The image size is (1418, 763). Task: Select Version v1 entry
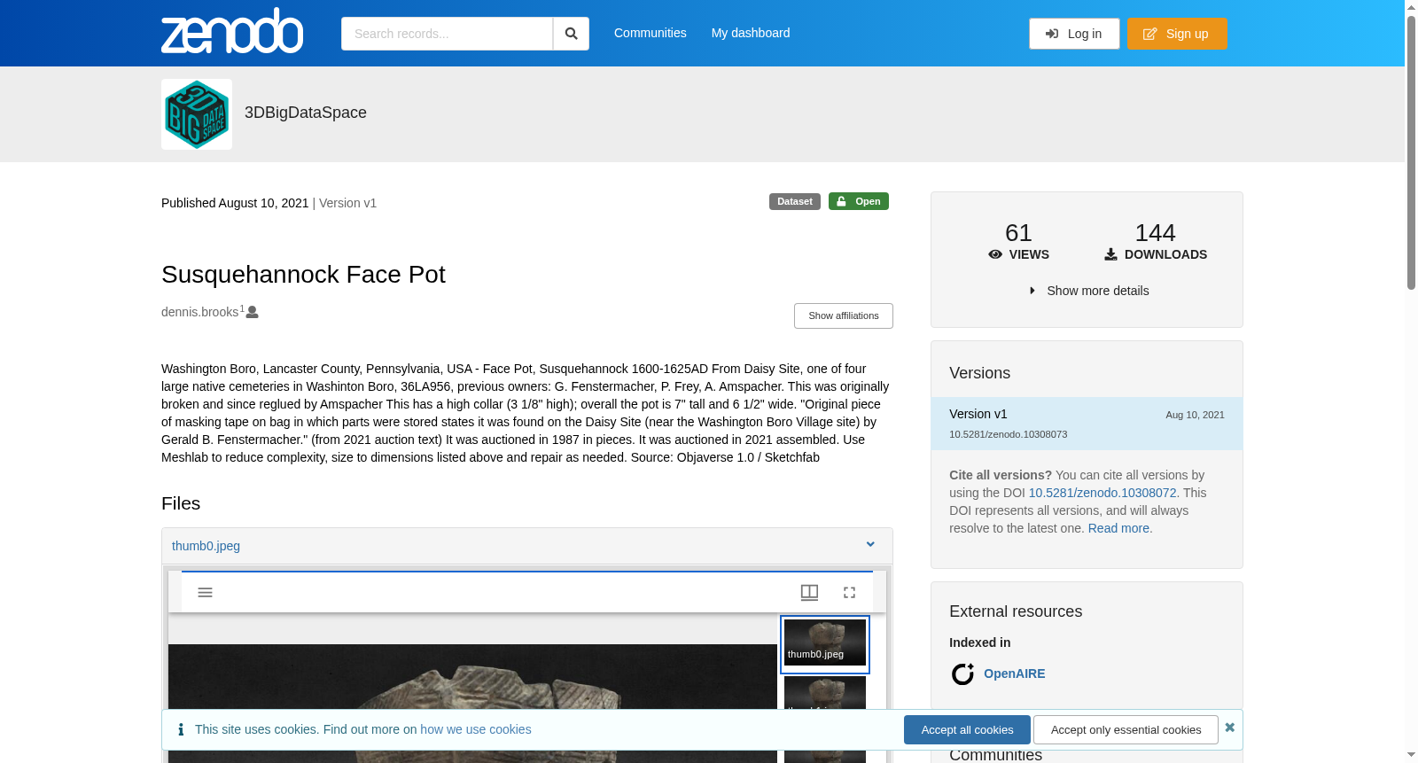tap(1087, 424)
